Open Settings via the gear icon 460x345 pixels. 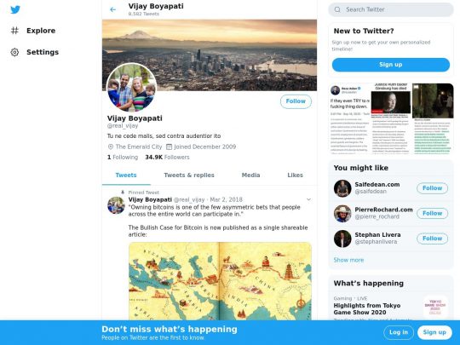pyautogui.click(x=14, y=52)
